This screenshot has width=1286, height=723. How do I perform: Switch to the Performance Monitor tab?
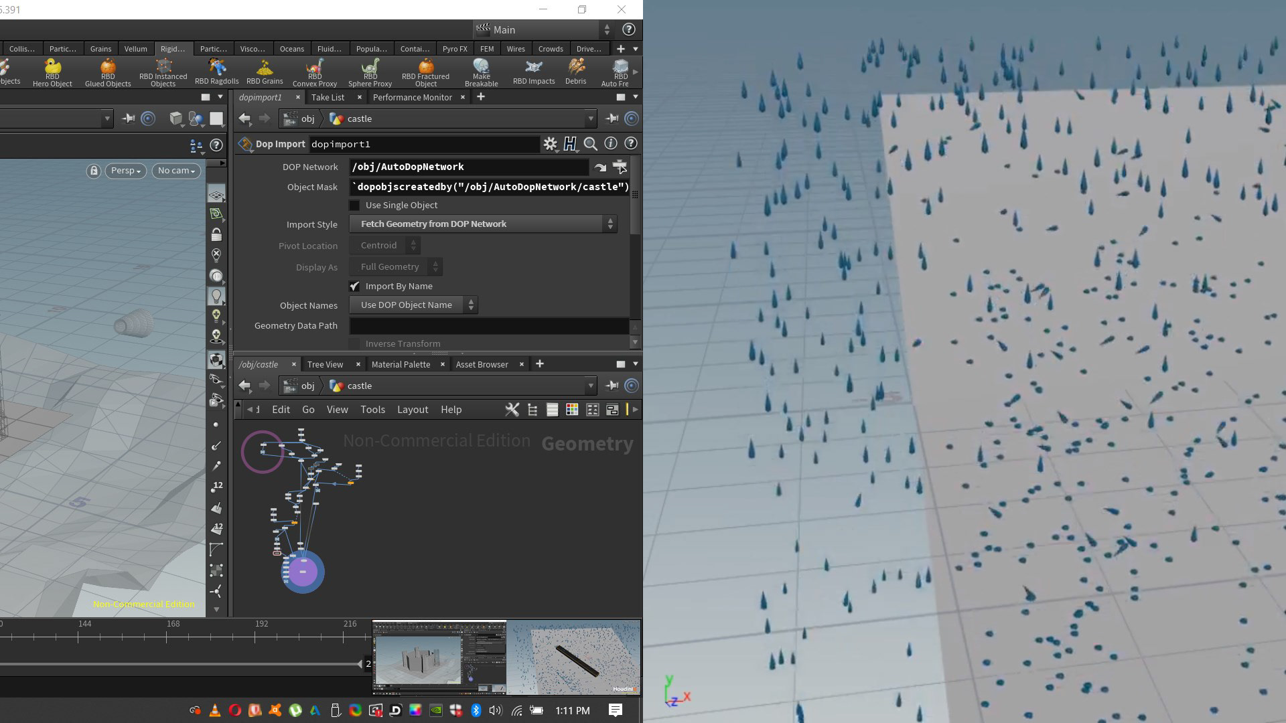[412, 97]
